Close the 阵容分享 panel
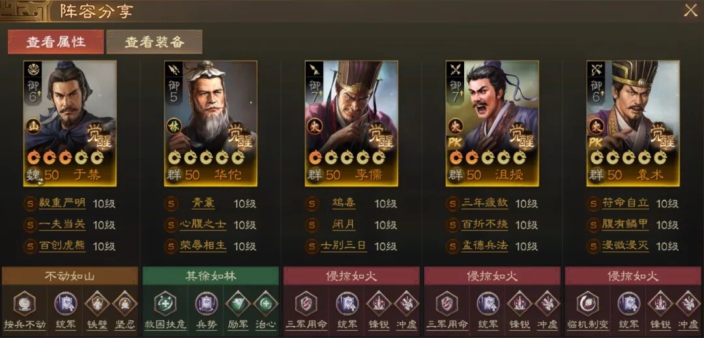This screenshot has height=338, width=704. 690,11
